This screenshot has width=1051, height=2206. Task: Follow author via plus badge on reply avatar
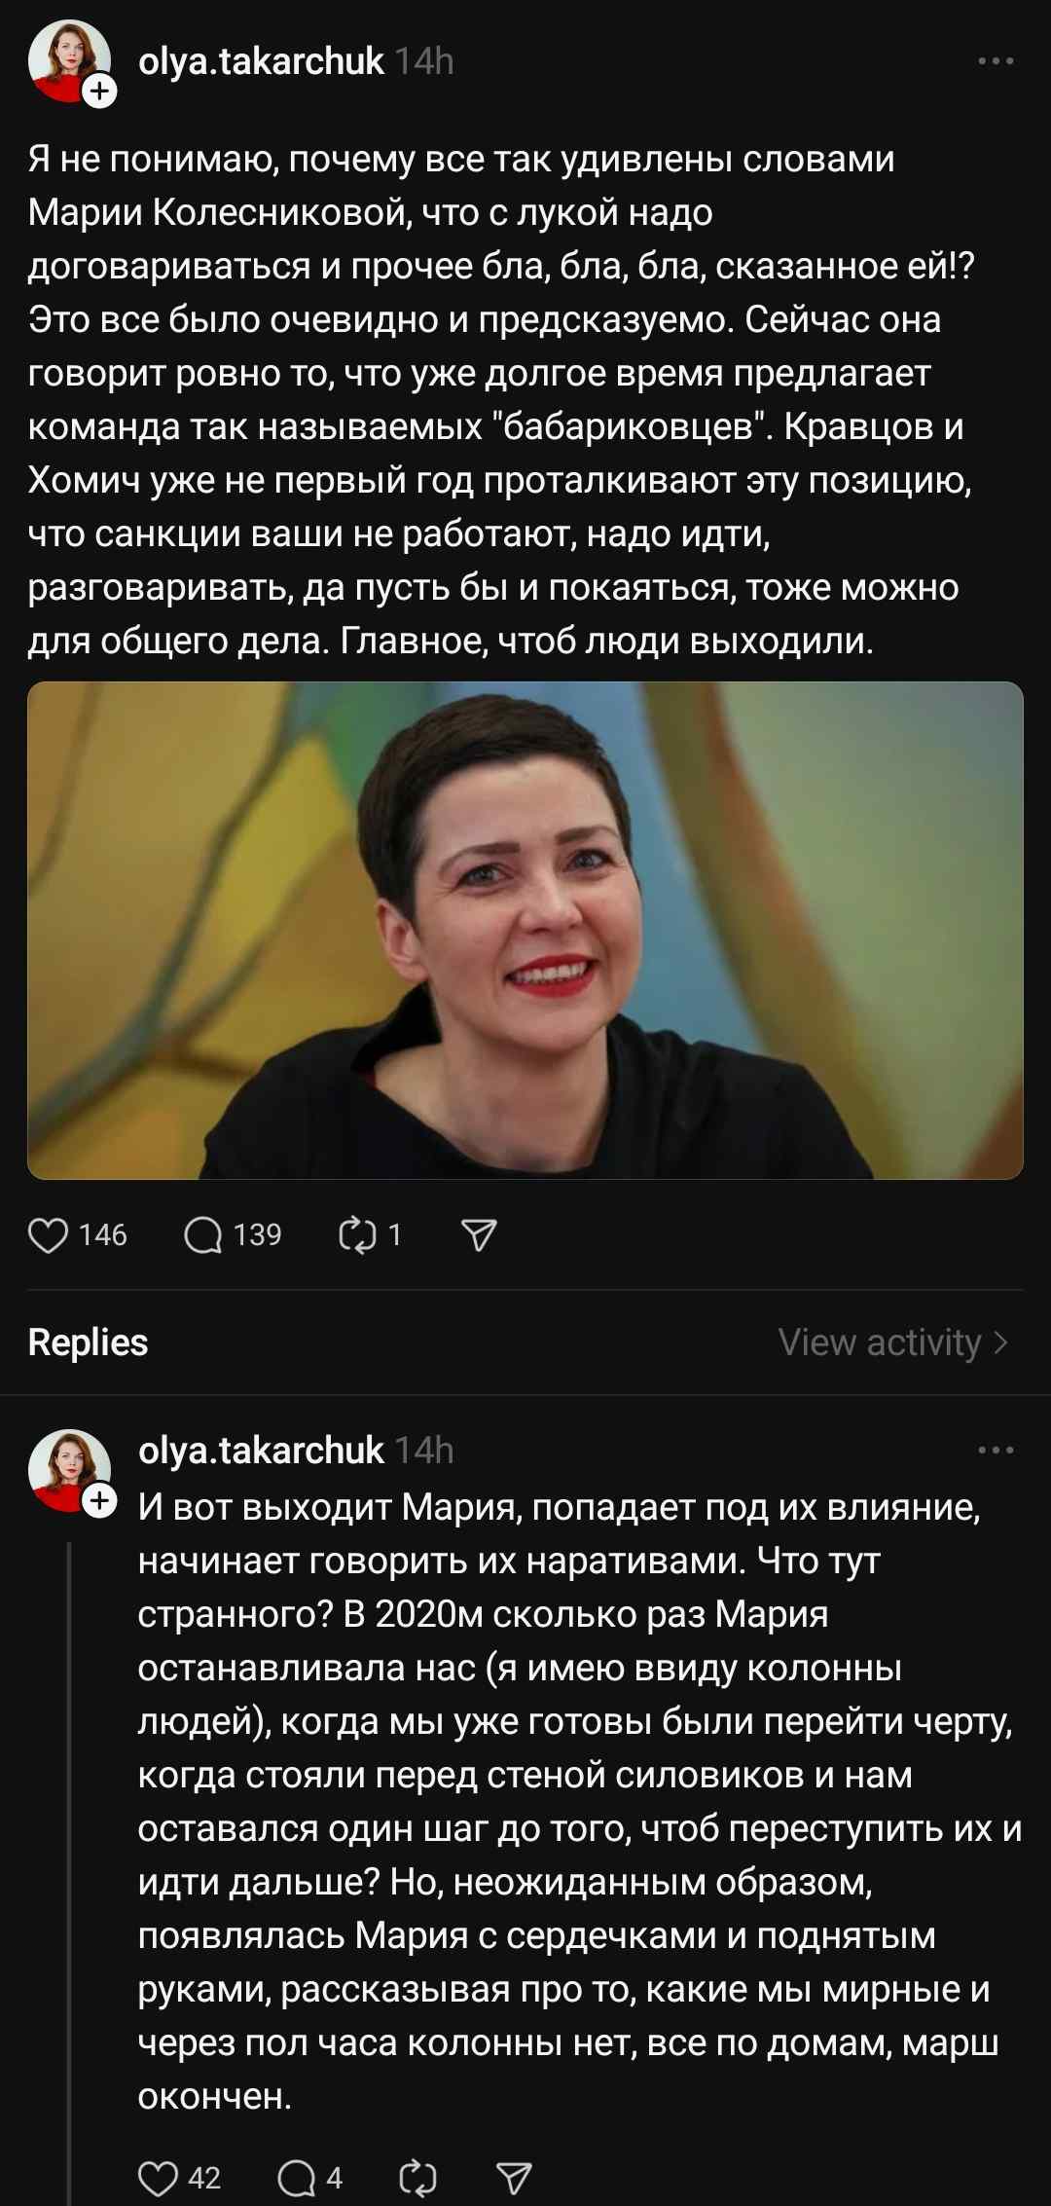pyautogui.click(x=100, y=1502)
